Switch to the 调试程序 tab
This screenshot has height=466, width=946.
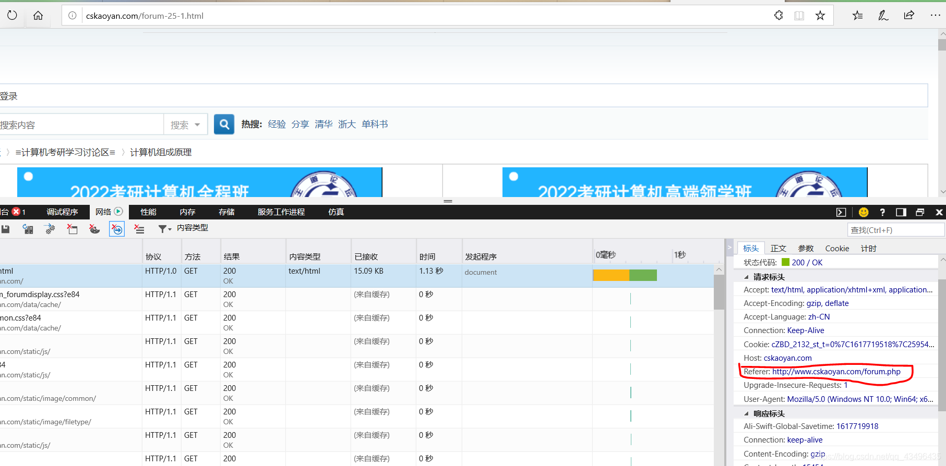62,212
